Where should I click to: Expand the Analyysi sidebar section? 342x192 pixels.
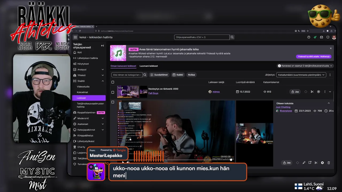[103, 70]
